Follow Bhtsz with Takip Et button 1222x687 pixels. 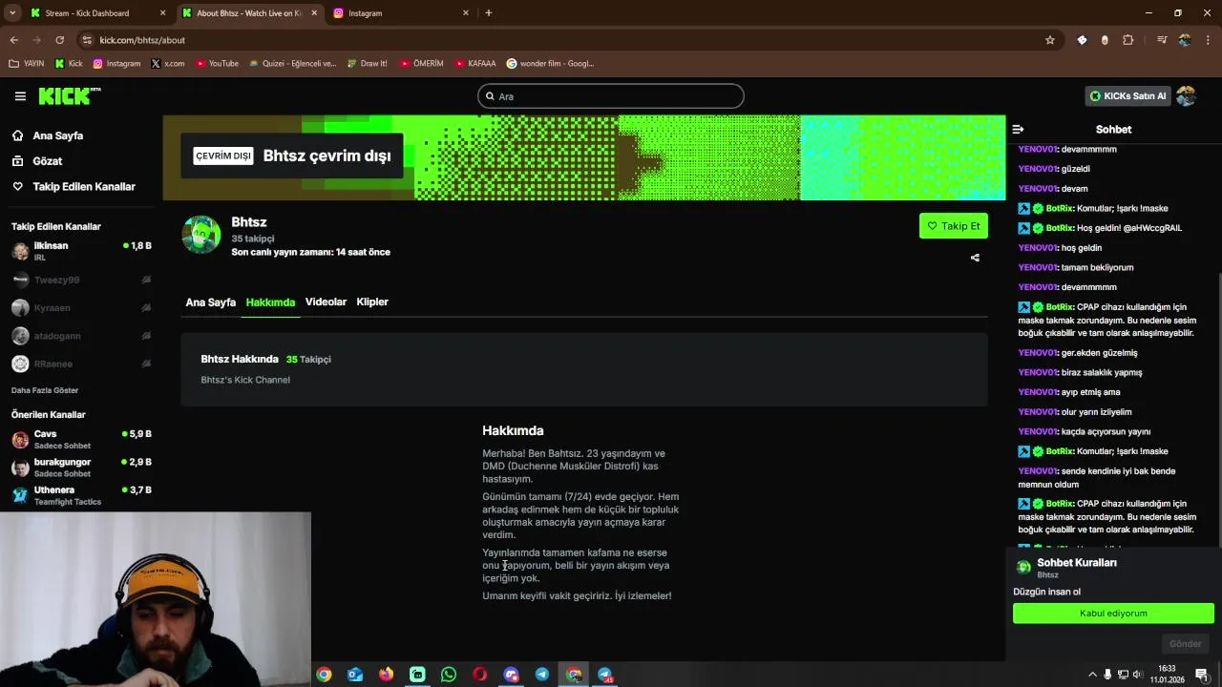tap(954, 226)
